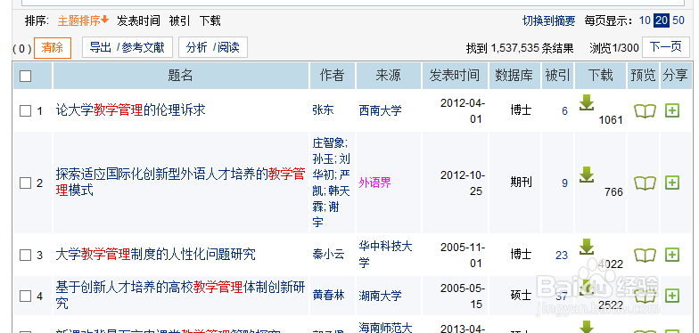Open author 张东
Image resolution: width=699 pixels, height=333 pixels.
tap(323, 110)
